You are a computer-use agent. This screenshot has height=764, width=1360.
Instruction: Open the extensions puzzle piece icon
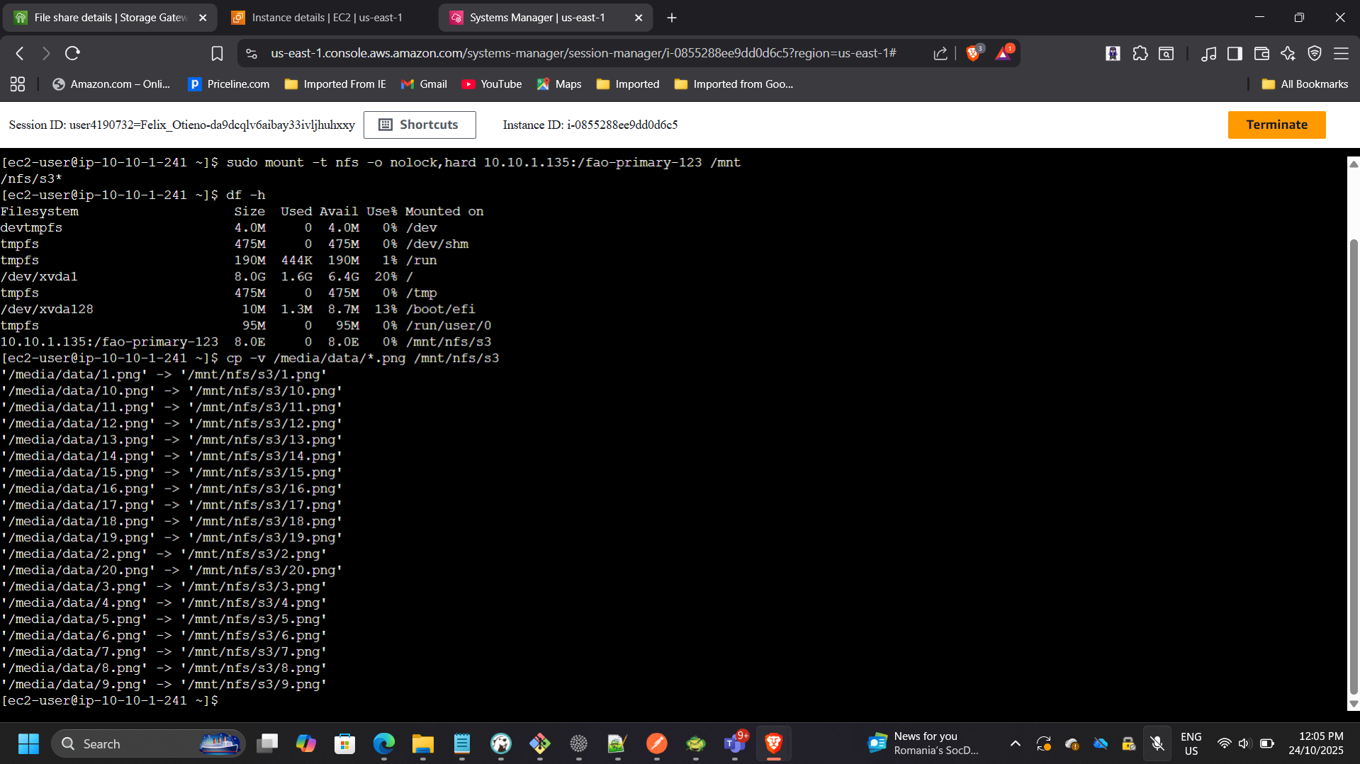(x=1140, y=52)
